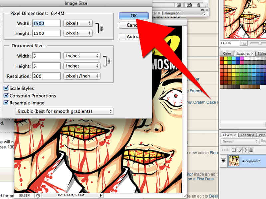Click the Background layer thumbnail
This screenshot has width=266, height=199.
(x=234, y=161)
